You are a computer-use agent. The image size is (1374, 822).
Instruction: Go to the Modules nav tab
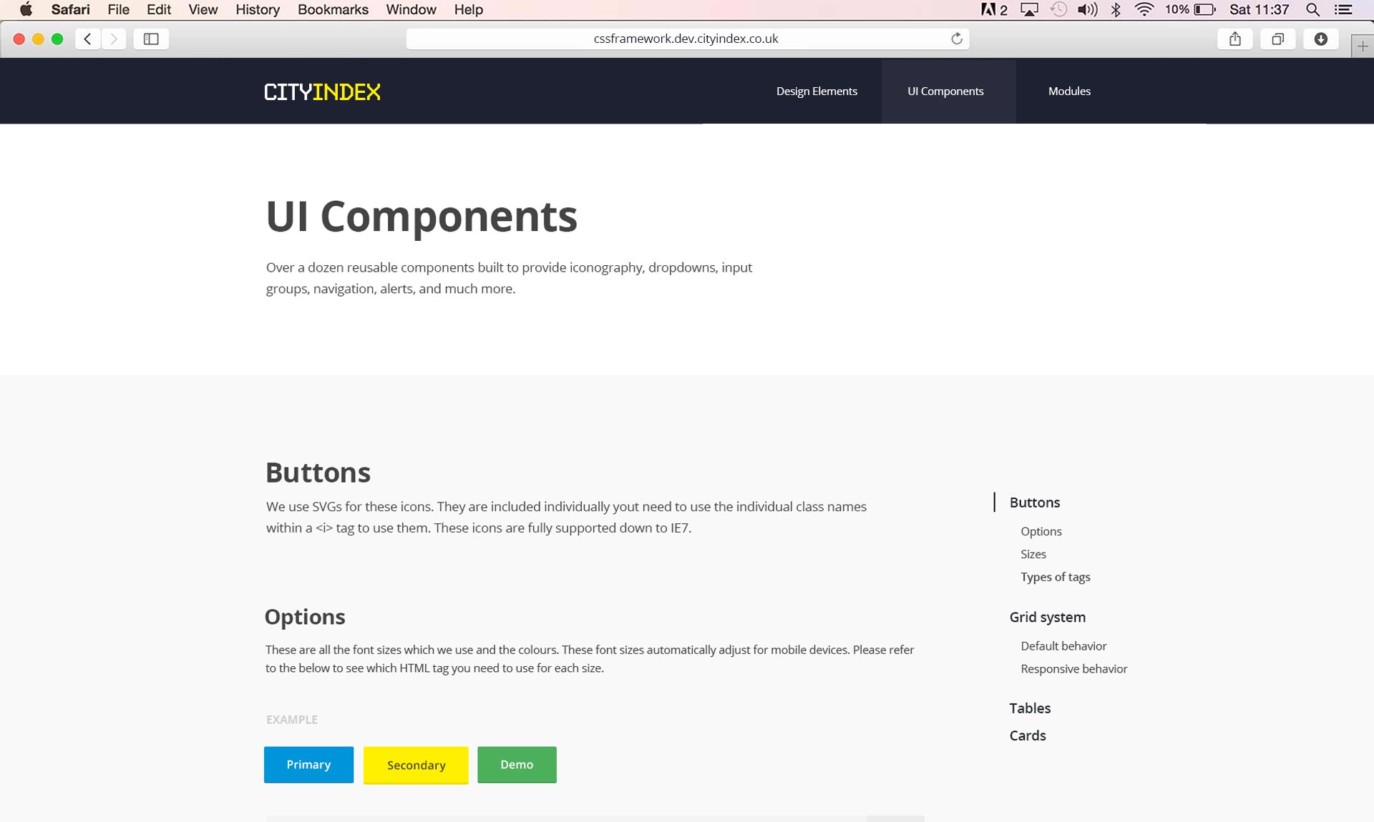[1069, 91]
